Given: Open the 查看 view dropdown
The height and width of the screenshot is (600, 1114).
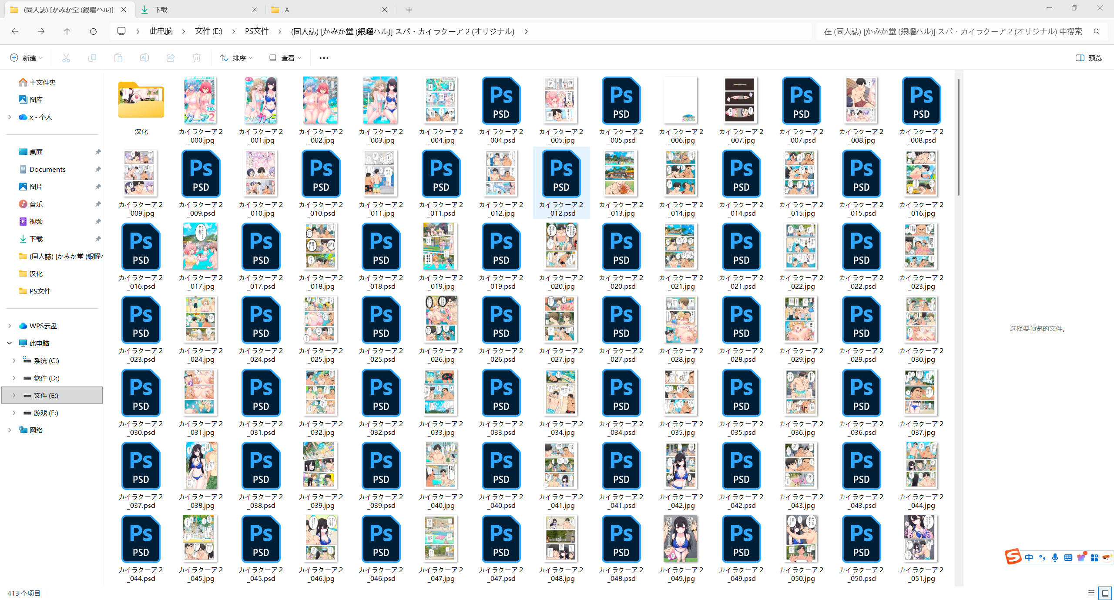Looking at the screenshot, I should click(x=285, y=58).
